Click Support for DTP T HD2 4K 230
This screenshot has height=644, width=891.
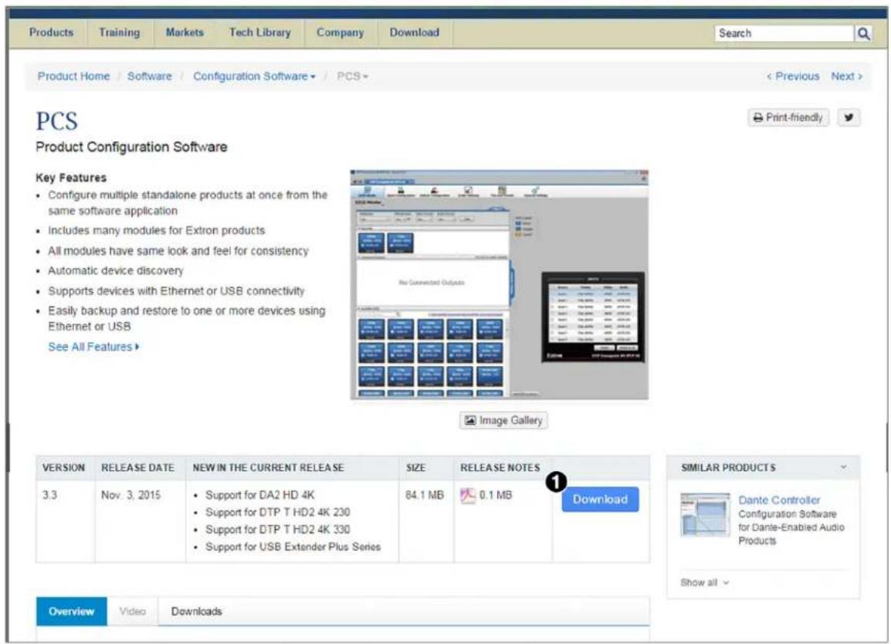(278, 512)
